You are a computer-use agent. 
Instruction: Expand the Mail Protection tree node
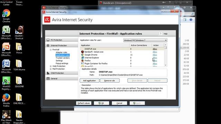coord(50,69)
